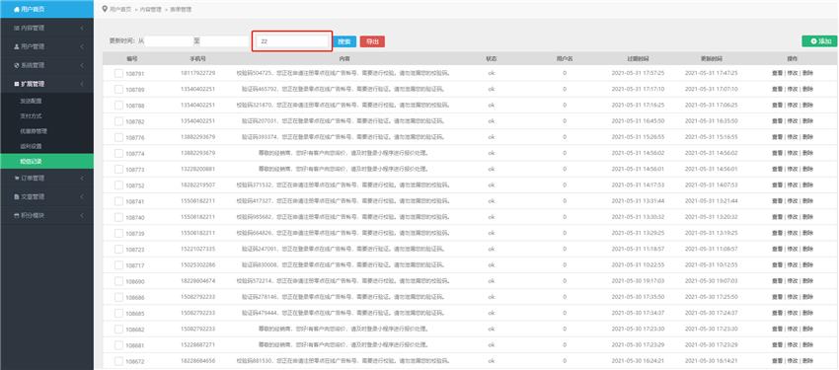839x370 pixels.
Task: Click the person icon beside 用户管理
Action: 16,46
